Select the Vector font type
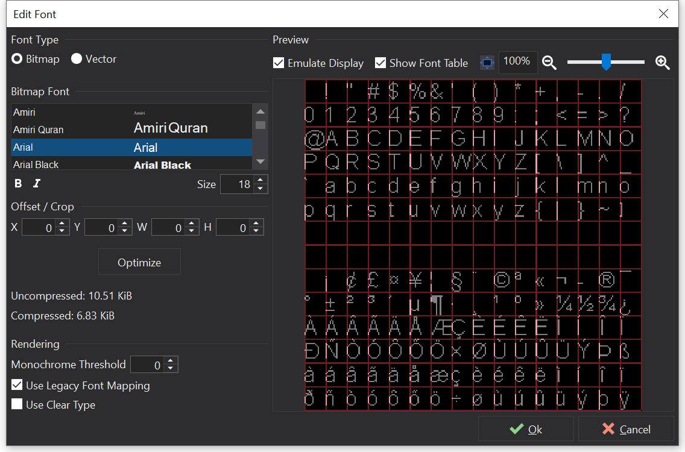Screen dimensions: 685x452 pos(77,59)
